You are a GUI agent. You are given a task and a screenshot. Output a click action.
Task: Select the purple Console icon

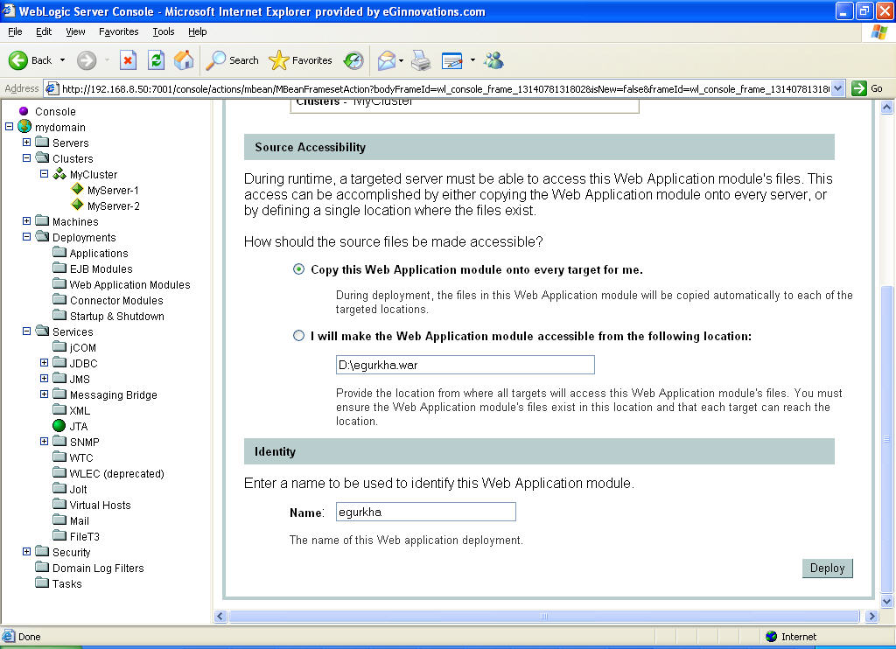coord(24,111)
